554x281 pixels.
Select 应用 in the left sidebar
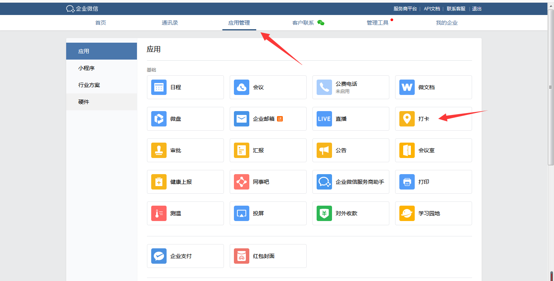[x=102, y=51]
